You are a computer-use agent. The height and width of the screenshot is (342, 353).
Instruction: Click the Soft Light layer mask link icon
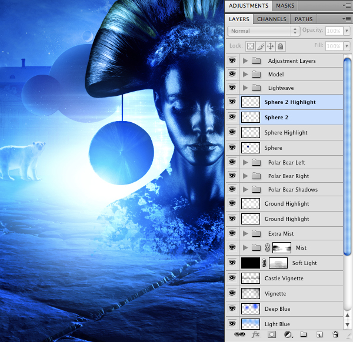[x=264, y=263]
